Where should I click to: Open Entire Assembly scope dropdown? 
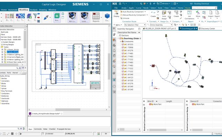coord(161,25)
